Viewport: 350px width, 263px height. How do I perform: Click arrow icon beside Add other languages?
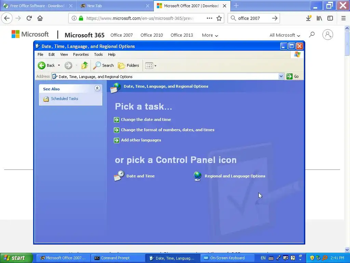pos(117,140)
